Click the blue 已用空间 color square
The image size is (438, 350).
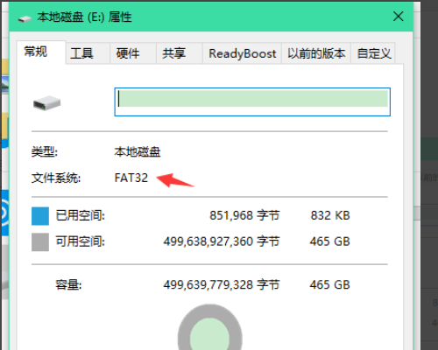(x=40, y=216)
